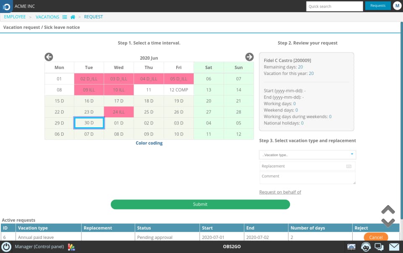The height and width of the screenshot is (253, 403).
Task: Click the 2020-07-01 start date cell
Action: tap(222, 237)
